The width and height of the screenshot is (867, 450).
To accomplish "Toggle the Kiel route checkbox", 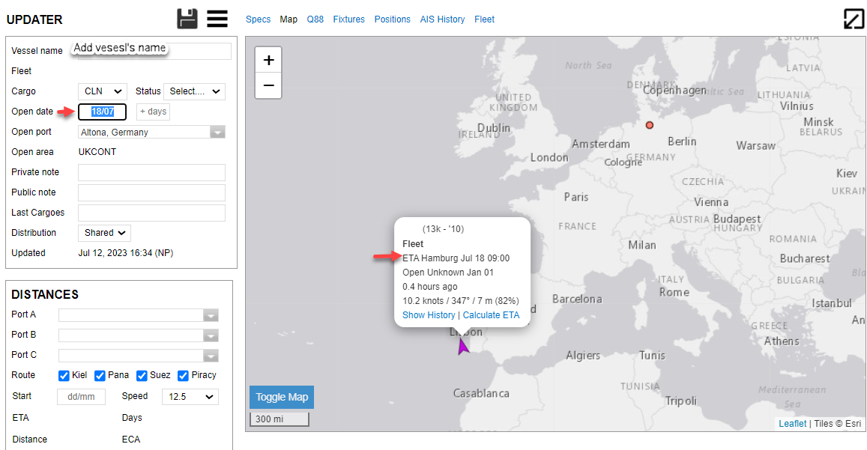I will click(64, 376).
